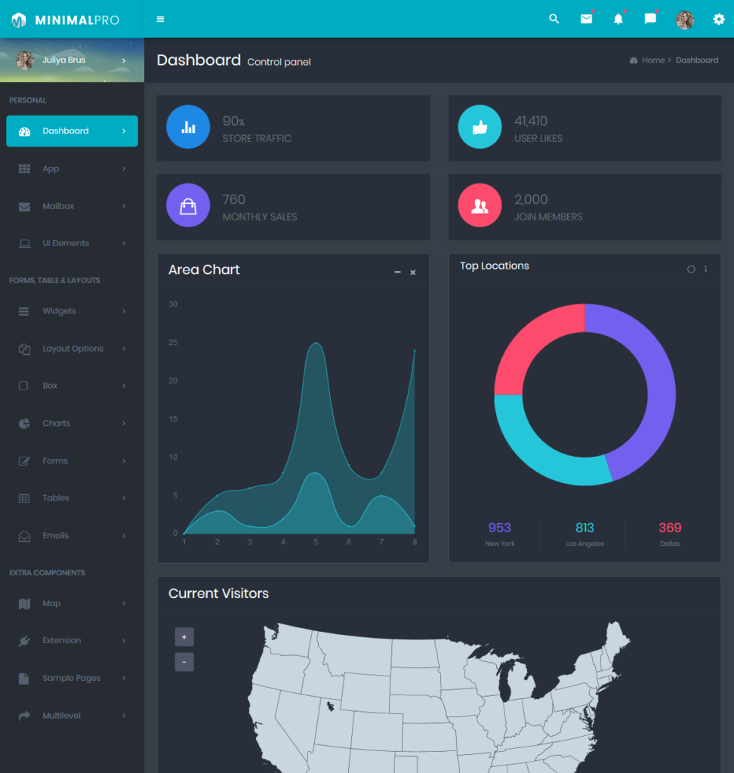Click the 369 Dallas value
This screenshot has height=773, width=734.
click(670, 528)
